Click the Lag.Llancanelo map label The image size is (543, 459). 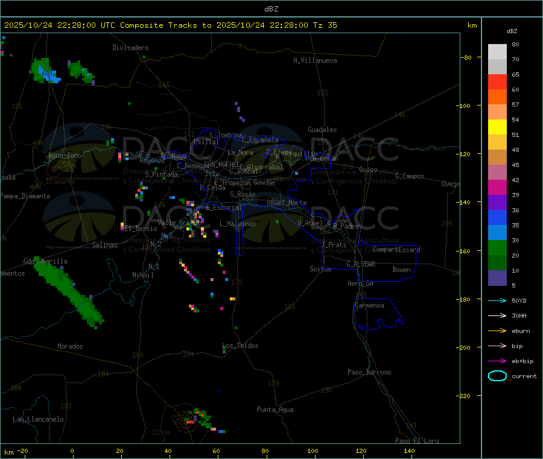(38, 419)
